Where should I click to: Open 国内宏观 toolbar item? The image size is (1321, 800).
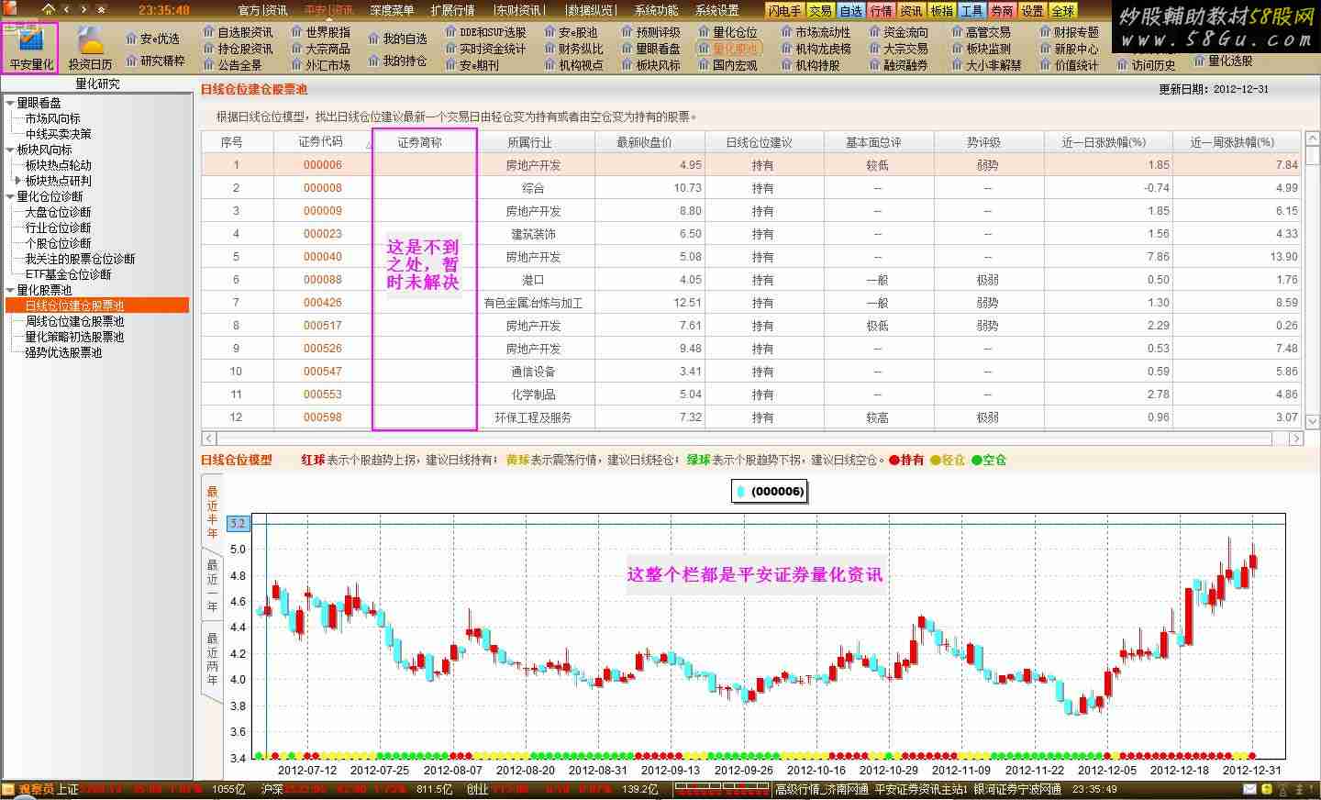click(727, 65)
